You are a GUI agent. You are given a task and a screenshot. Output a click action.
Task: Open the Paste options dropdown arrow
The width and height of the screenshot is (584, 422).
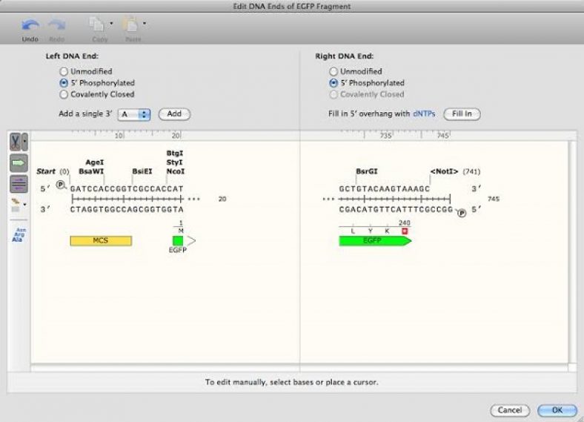(145, 24)
